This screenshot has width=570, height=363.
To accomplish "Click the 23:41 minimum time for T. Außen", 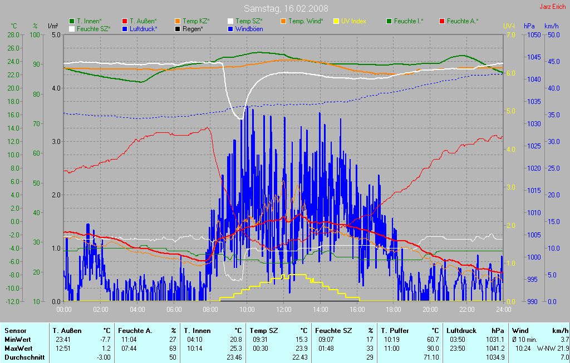I will coord(63,340).
